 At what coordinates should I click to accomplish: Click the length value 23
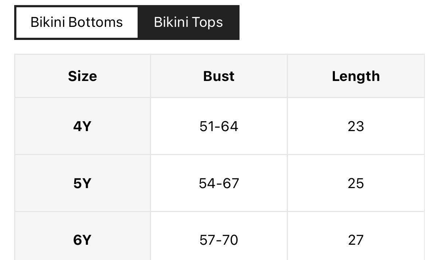pos(356,126)
